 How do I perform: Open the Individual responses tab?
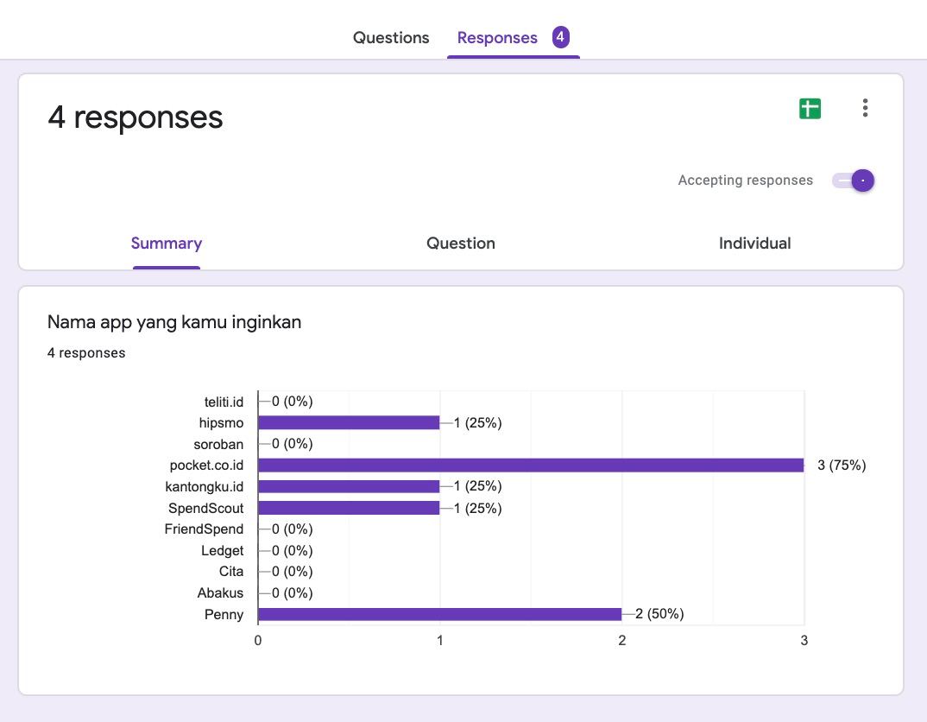pyautogui.click(x=754, y=243)
